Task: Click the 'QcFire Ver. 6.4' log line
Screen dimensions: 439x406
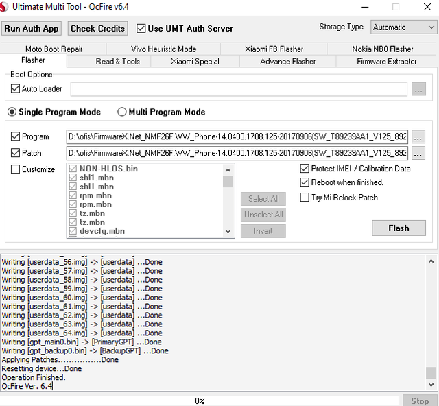Action: (x=27, y=386)
